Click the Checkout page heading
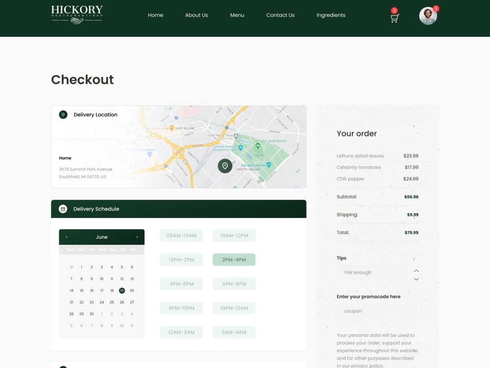Screen dimensions: 490x368 [82, 79]
